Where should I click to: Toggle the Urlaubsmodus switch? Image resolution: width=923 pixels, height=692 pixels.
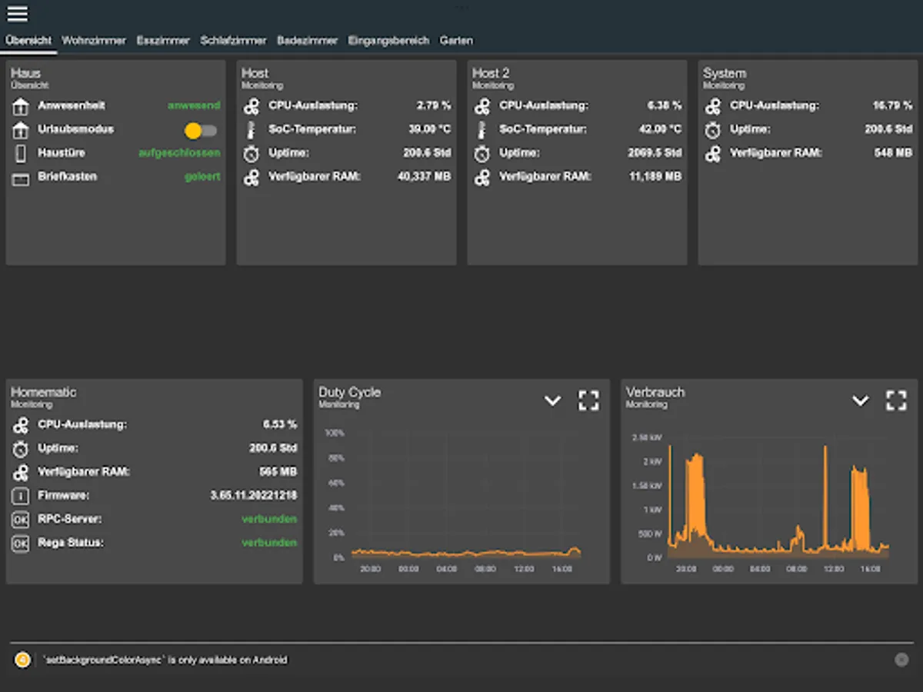[x=201, y=131]
